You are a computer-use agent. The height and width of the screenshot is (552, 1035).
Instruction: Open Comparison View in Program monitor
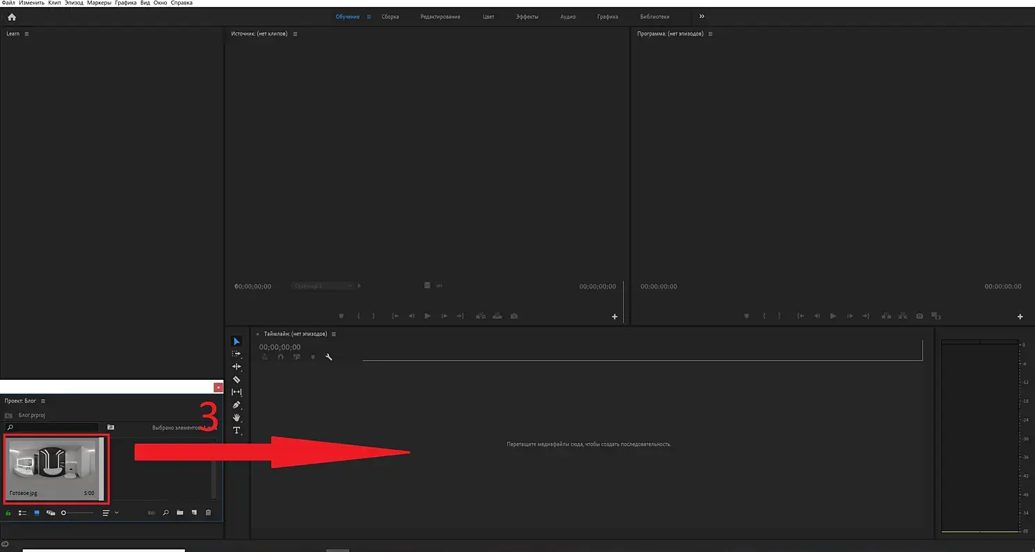click(936, 316)
